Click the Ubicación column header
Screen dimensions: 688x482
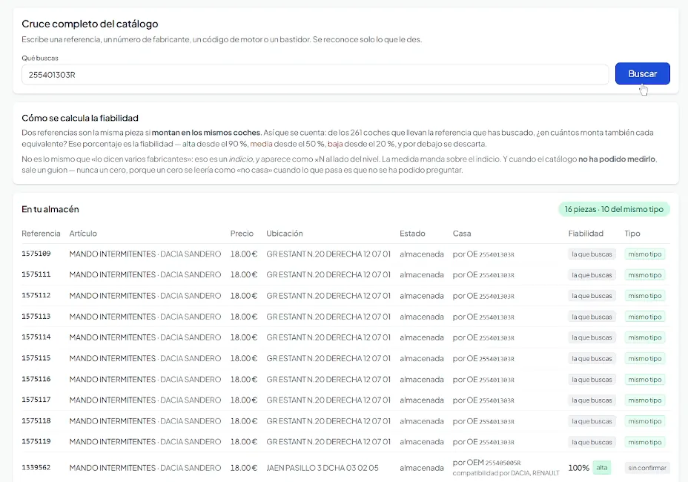tap(285, 234)
